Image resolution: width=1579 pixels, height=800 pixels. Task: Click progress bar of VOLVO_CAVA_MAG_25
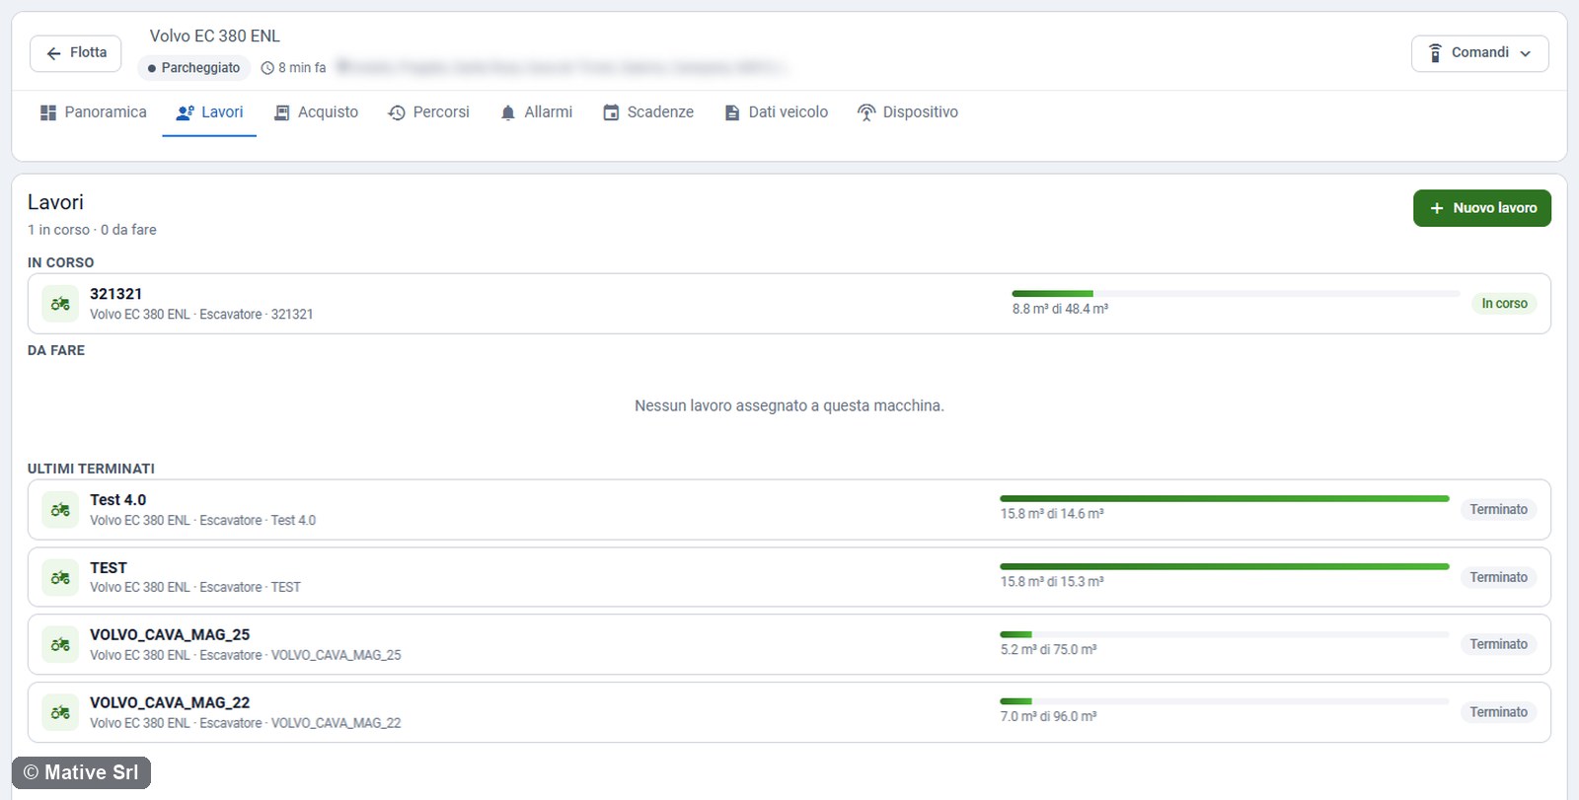1225,634
